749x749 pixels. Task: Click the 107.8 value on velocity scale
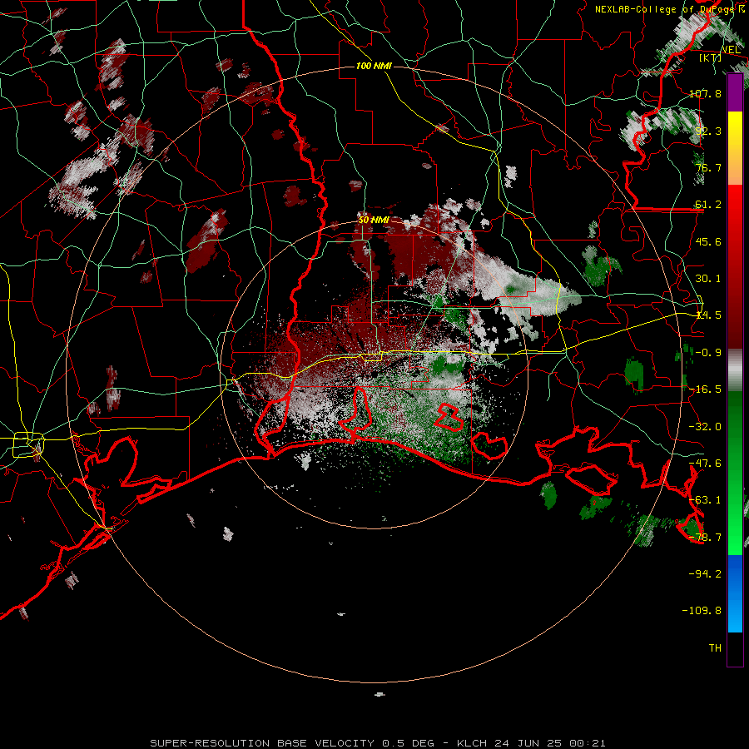click(x=705, y=93)
